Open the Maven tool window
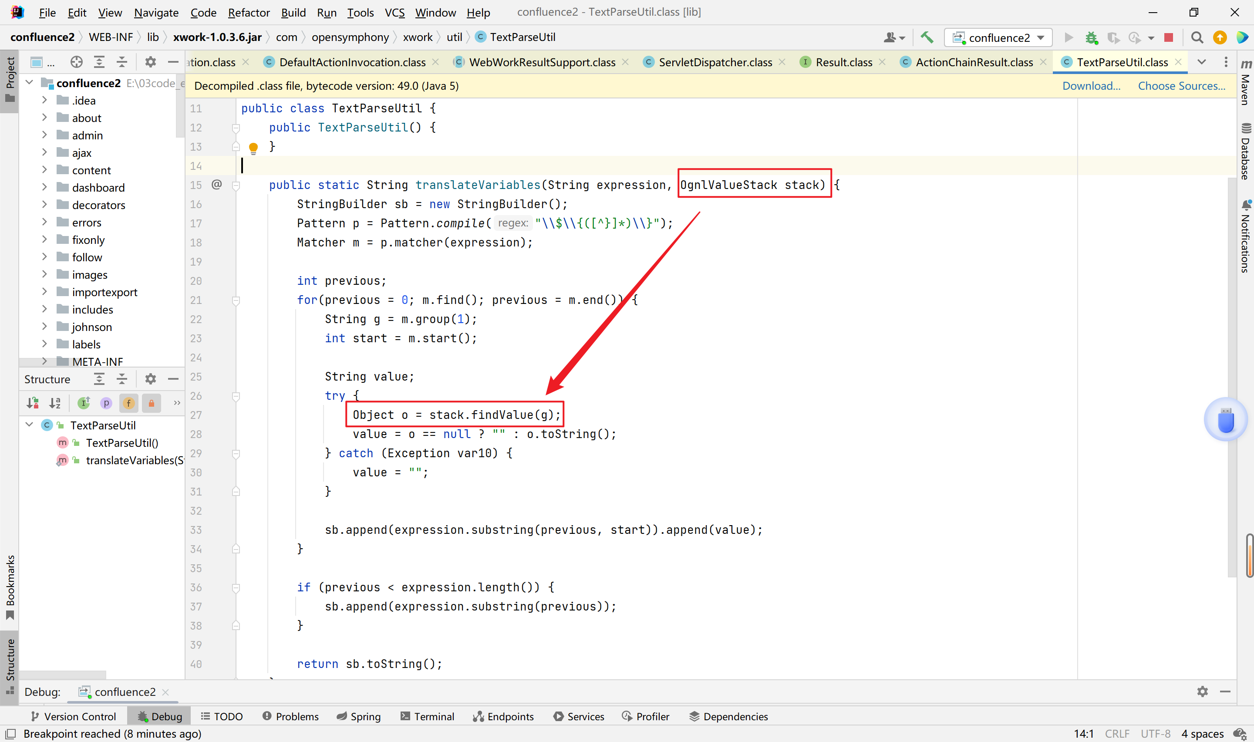1254x742 pixels. (1245, 82)
